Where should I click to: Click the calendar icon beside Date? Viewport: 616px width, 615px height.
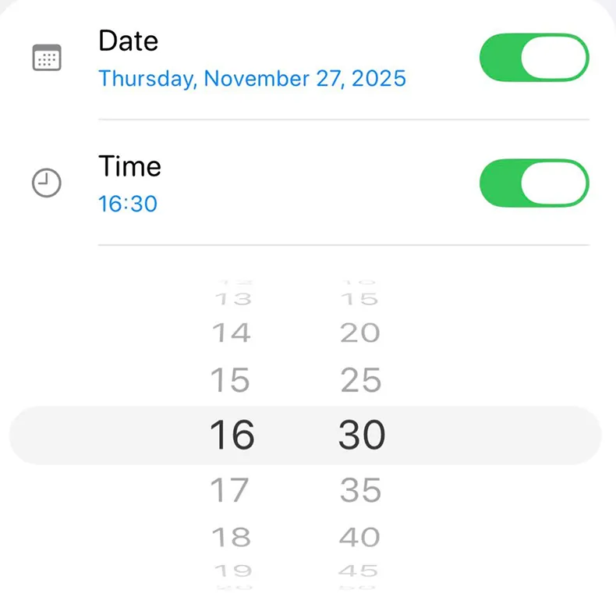coord(47,58)
